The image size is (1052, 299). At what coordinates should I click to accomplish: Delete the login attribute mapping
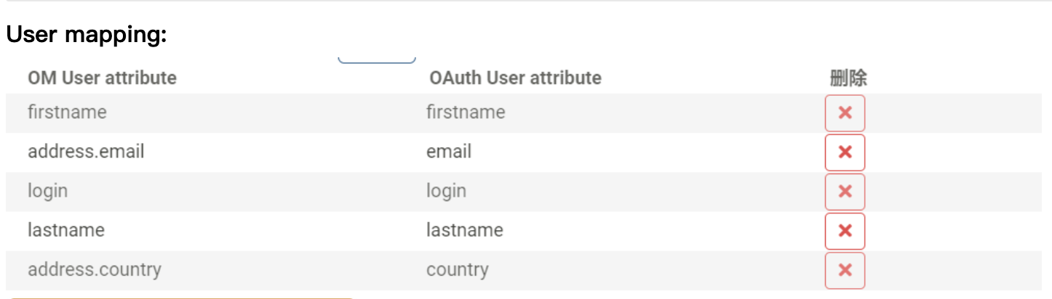point(845,192)
